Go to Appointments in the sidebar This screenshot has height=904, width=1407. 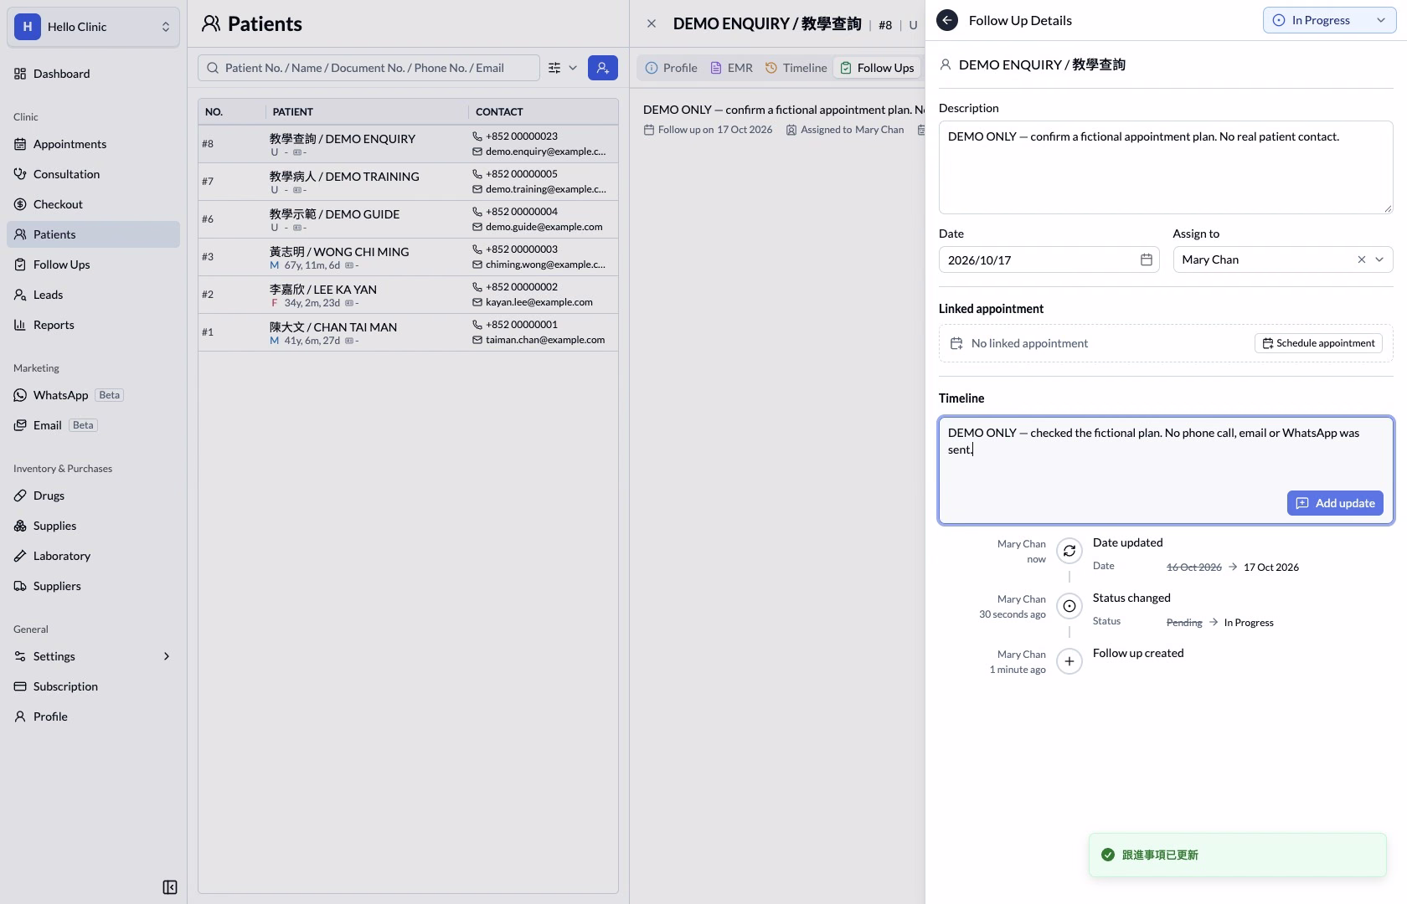pyautogui.click(x=93, y=144)
